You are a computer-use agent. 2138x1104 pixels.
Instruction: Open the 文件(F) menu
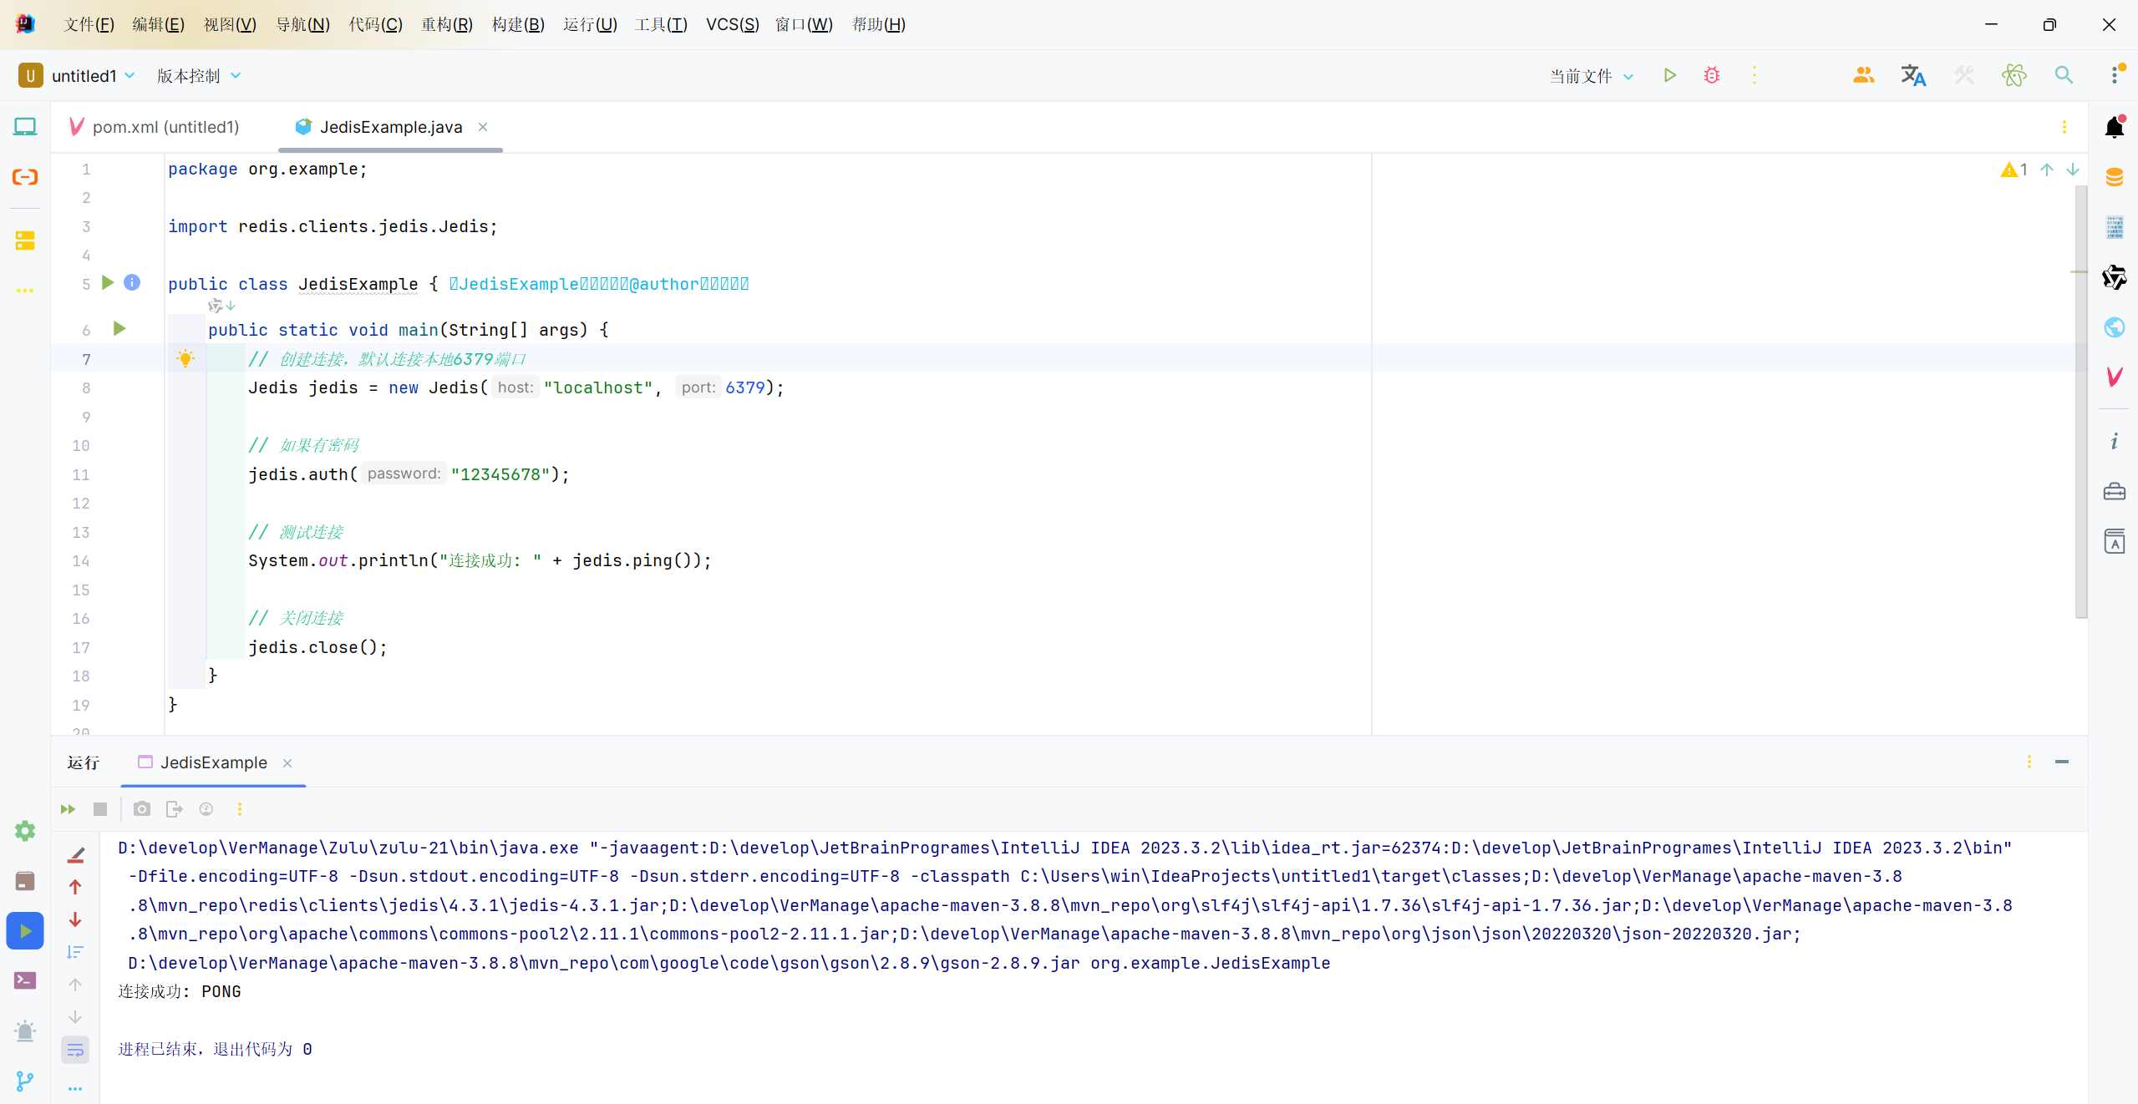(89, 24)
